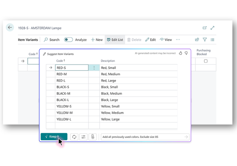Select Edit List in the toolbar
The width and height of the screenshot is (237, 166).
pyautogui.click(x=115, y=40)
